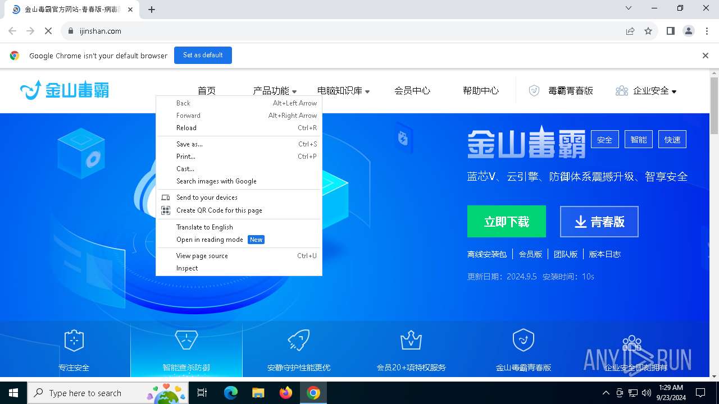This screenshot has width=719, height=404.
Task: Click the 智能查杀防御 feature icon
Action: (186, 340)
